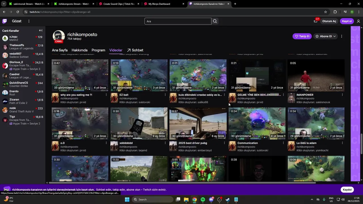The width and height of the screenshot is (363, 204).
Task: Click the horizontal scrollbar below the clips
Action: 182,183
